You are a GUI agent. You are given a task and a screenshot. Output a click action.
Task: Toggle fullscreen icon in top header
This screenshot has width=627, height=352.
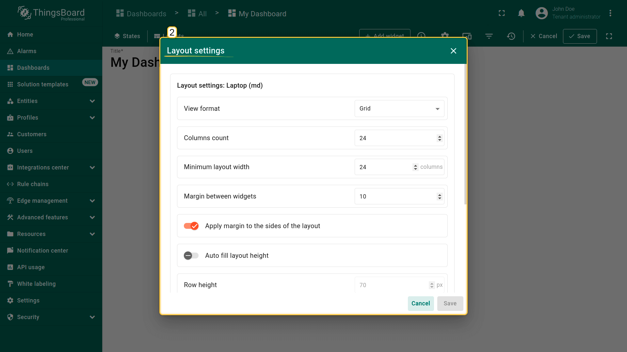[x=502, y=13]
